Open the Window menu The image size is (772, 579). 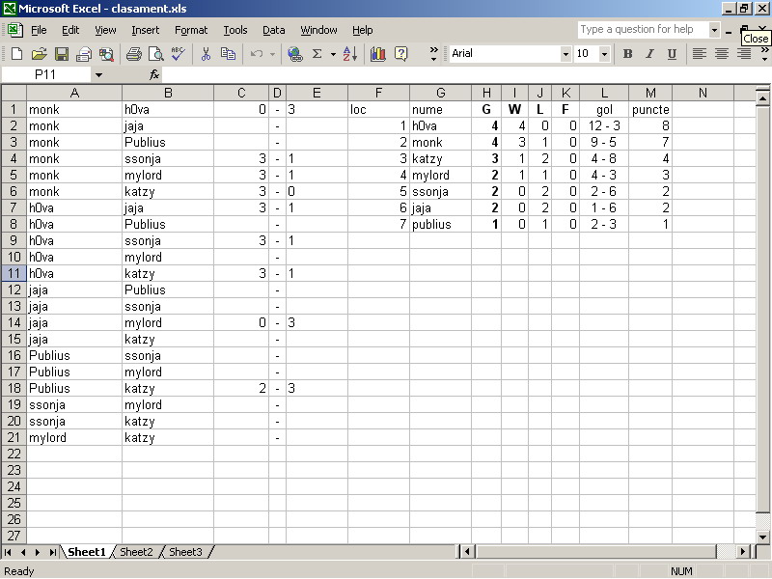click(318, 30)
